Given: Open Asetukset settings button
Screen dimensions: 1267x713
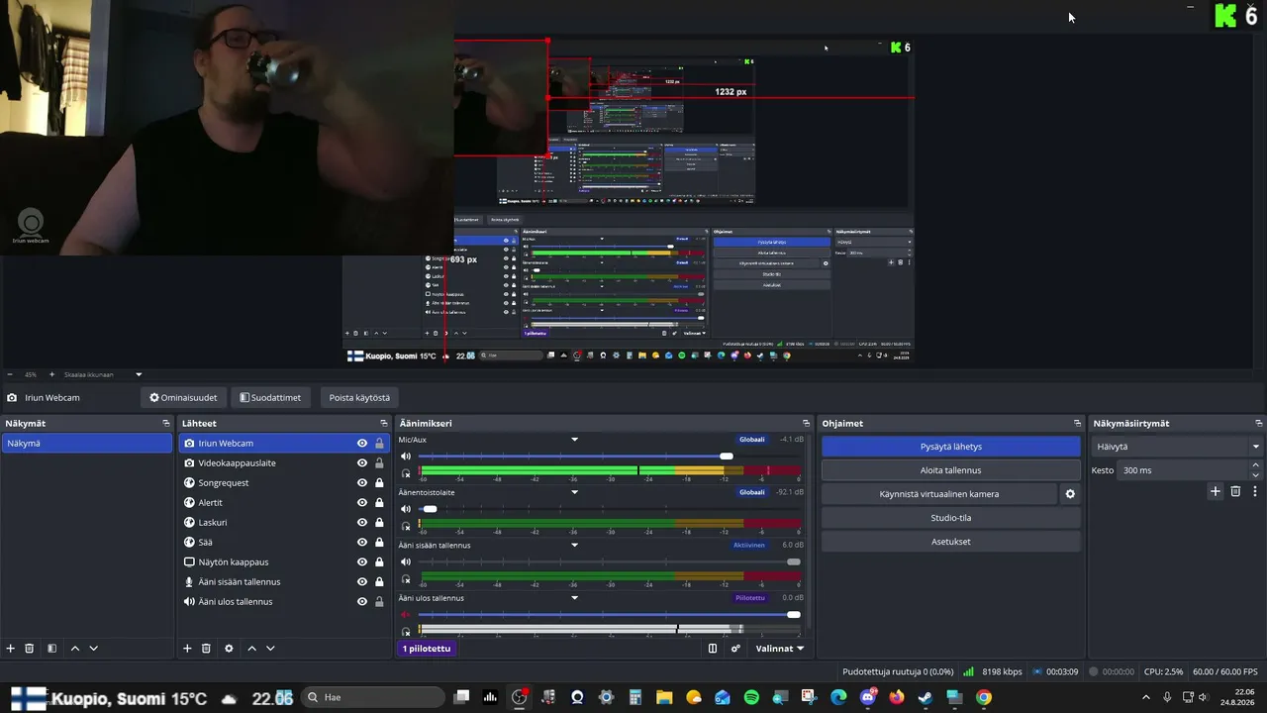Looking at the screenshot, I should coord(951,542).
